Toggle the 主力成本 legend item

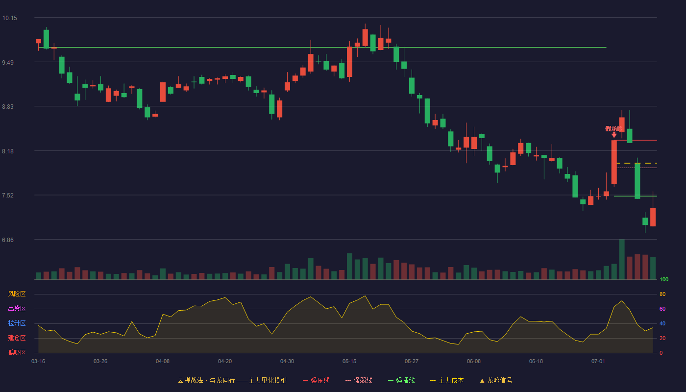click(447, 380)
